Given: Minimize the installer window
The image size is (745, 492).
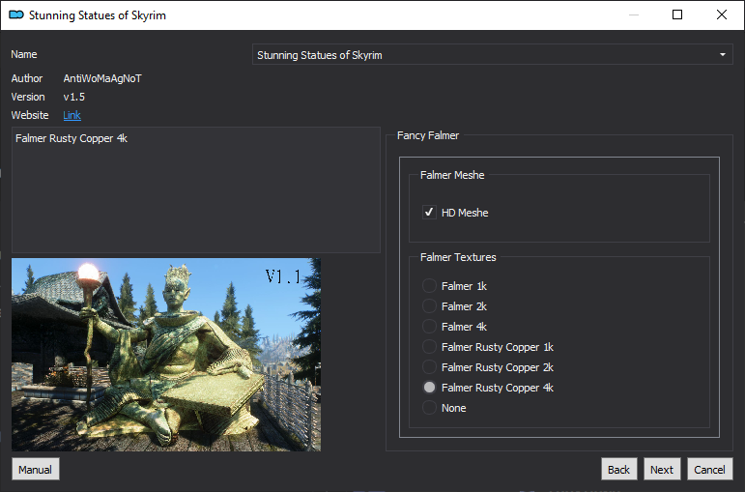Looking at the screenshot, I should point(633,14).
